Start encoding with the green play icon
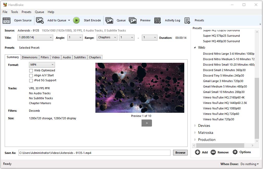The width and height of the screenshot is (263, 169). coord(76,20)
